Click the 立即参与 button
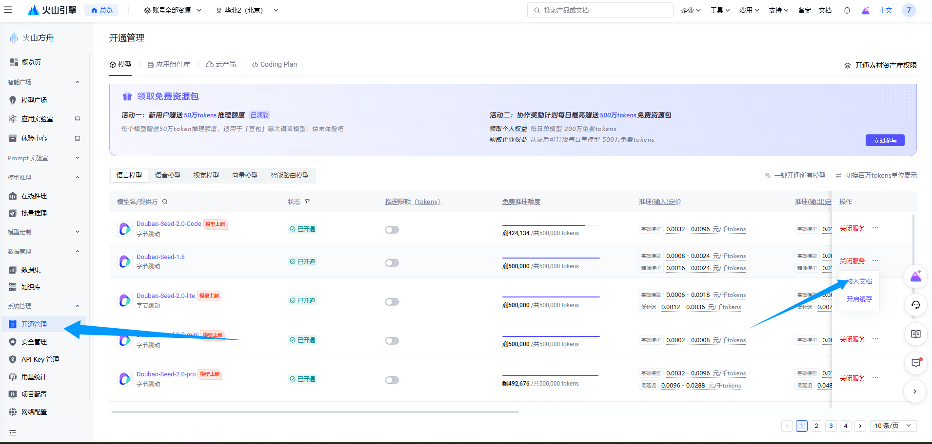Screen dimensions: 932x444 coord(885,140)
